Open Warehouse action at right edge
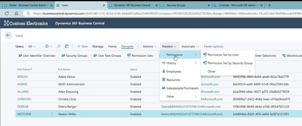302x126 pixels. click(x=292, y=56)
